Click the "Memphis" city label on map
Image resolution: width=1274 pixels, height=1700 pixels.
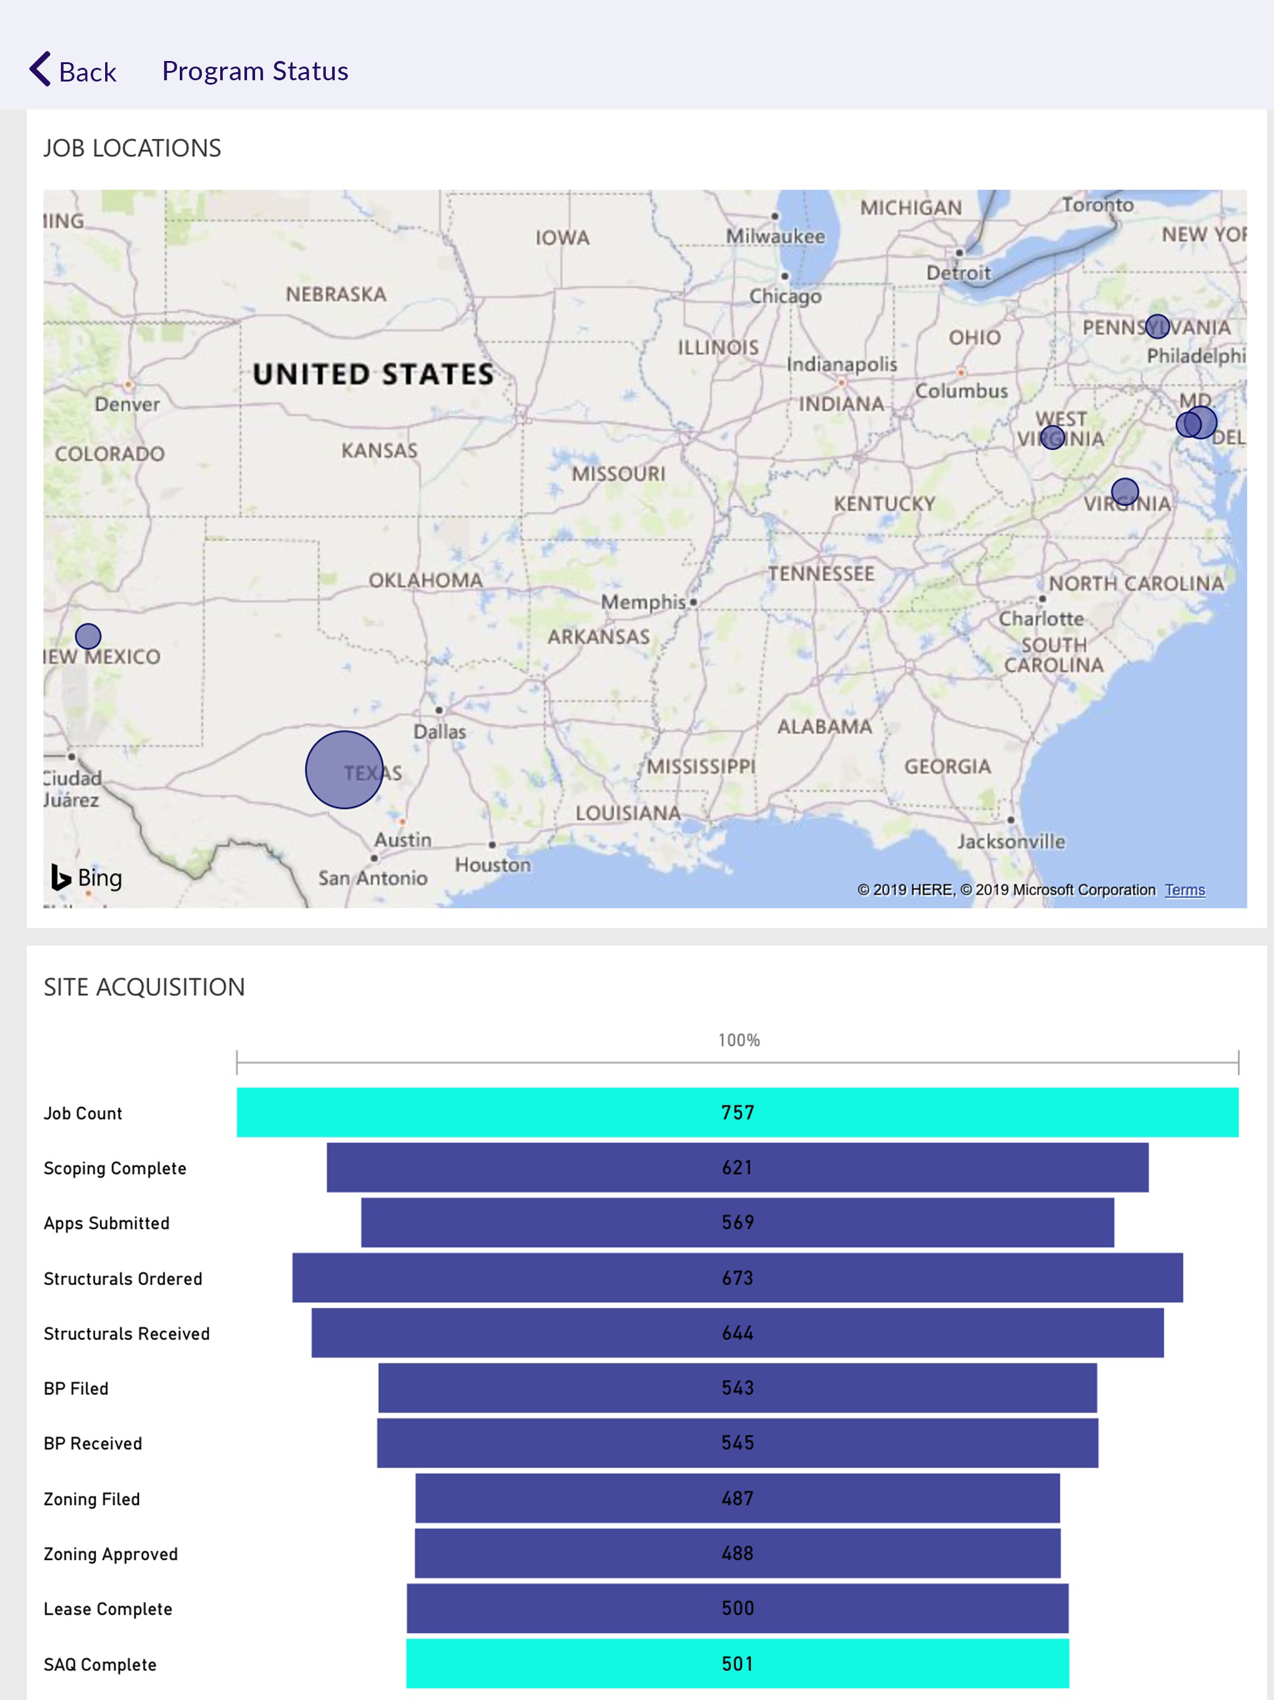[643, 602]
